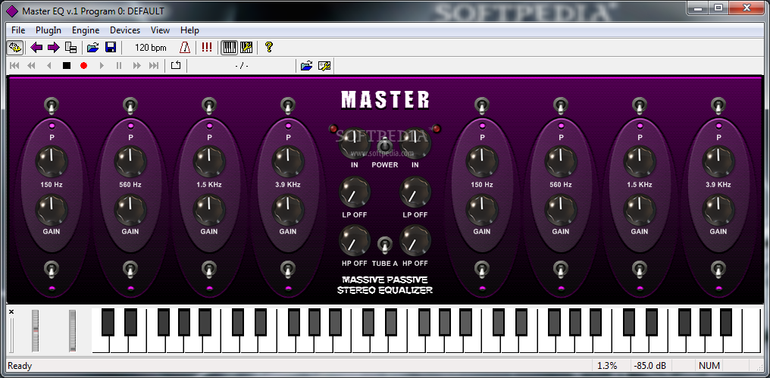Image resolution: width=770 pixels, height=378 pixels.
Task: Click the red panic exclamation marks icon
Action: [x=207, y=48]
